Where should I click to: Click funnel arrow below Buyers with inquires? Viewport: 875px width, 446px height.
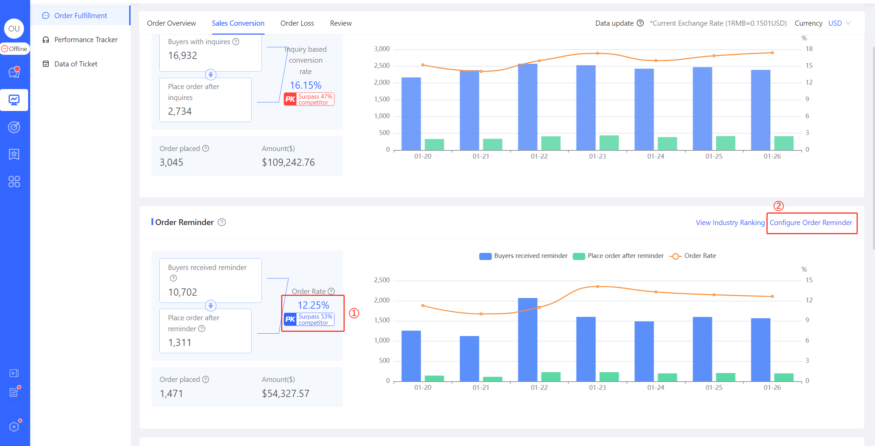click(x=210, y=74)
